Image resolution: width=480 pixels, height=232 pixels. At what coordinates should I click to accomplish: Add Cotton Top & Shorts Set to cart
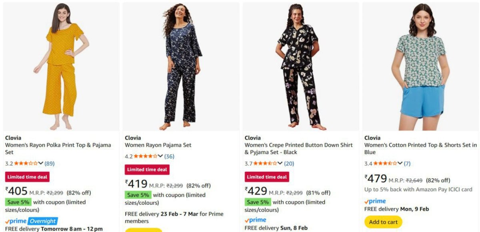[383, 222]
